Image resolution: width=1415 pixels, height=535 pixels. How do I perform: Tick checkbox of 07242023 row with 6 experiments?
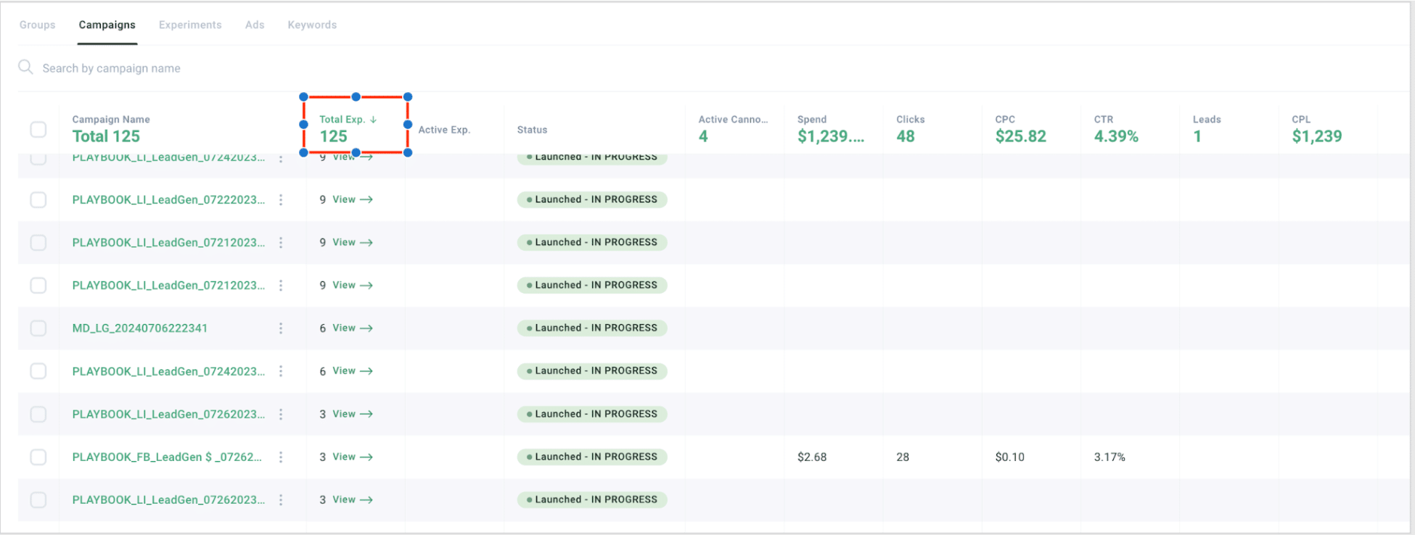[x=38, y=371]
